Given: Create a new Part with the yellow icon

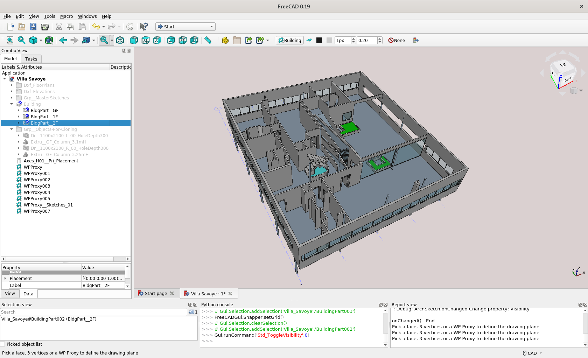Looking at the screenshot, I should pyautogui.click(x=225, y=40).
